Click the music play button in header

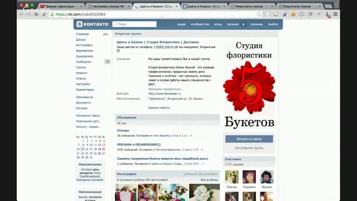(x=243, y=24)
